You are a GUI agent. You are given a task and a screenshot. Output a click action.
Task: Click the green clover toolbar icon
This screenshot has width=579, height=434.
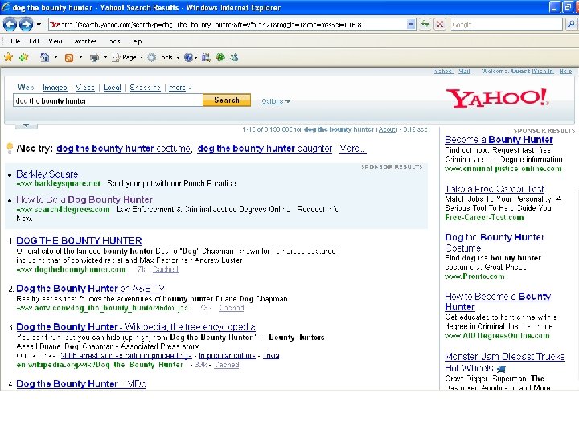(x=220, y=57)
